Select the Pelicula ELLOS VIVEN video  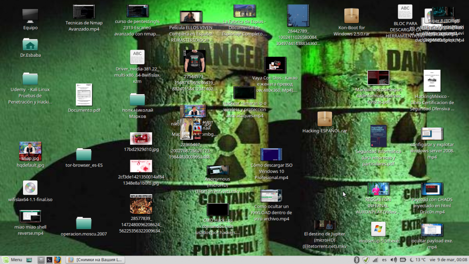tap(191, 17)
